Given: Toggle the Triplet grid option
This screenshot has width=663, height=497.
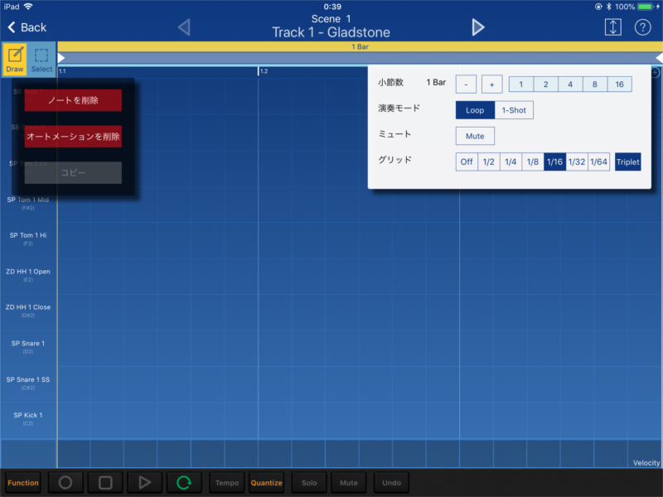Looking at the screenshot, I should [x=628, y=162].
